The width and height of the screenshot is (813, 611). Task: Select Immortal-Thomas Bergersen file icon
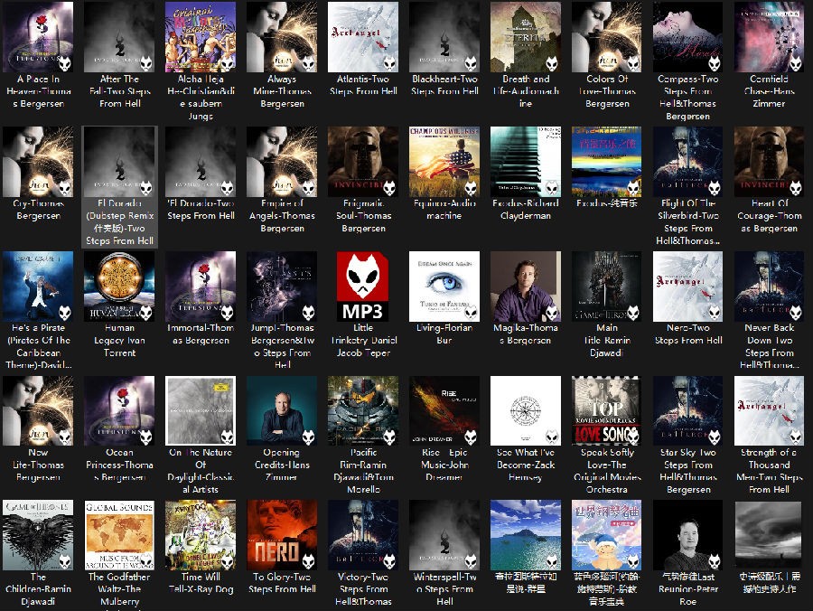click(x=201, y=287)
